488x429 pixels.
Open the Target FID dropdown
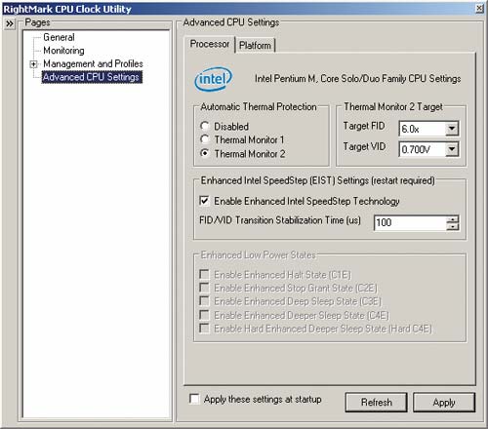[x=452, y=129]
